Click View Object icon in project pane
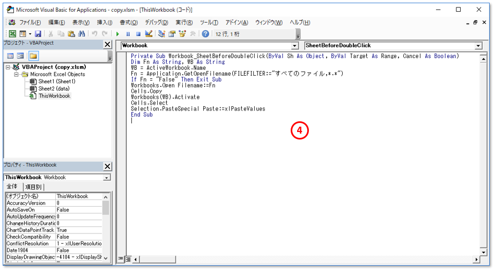Image resolution: width=495 pixels, height=271 pixels. [x=20, y=56]
